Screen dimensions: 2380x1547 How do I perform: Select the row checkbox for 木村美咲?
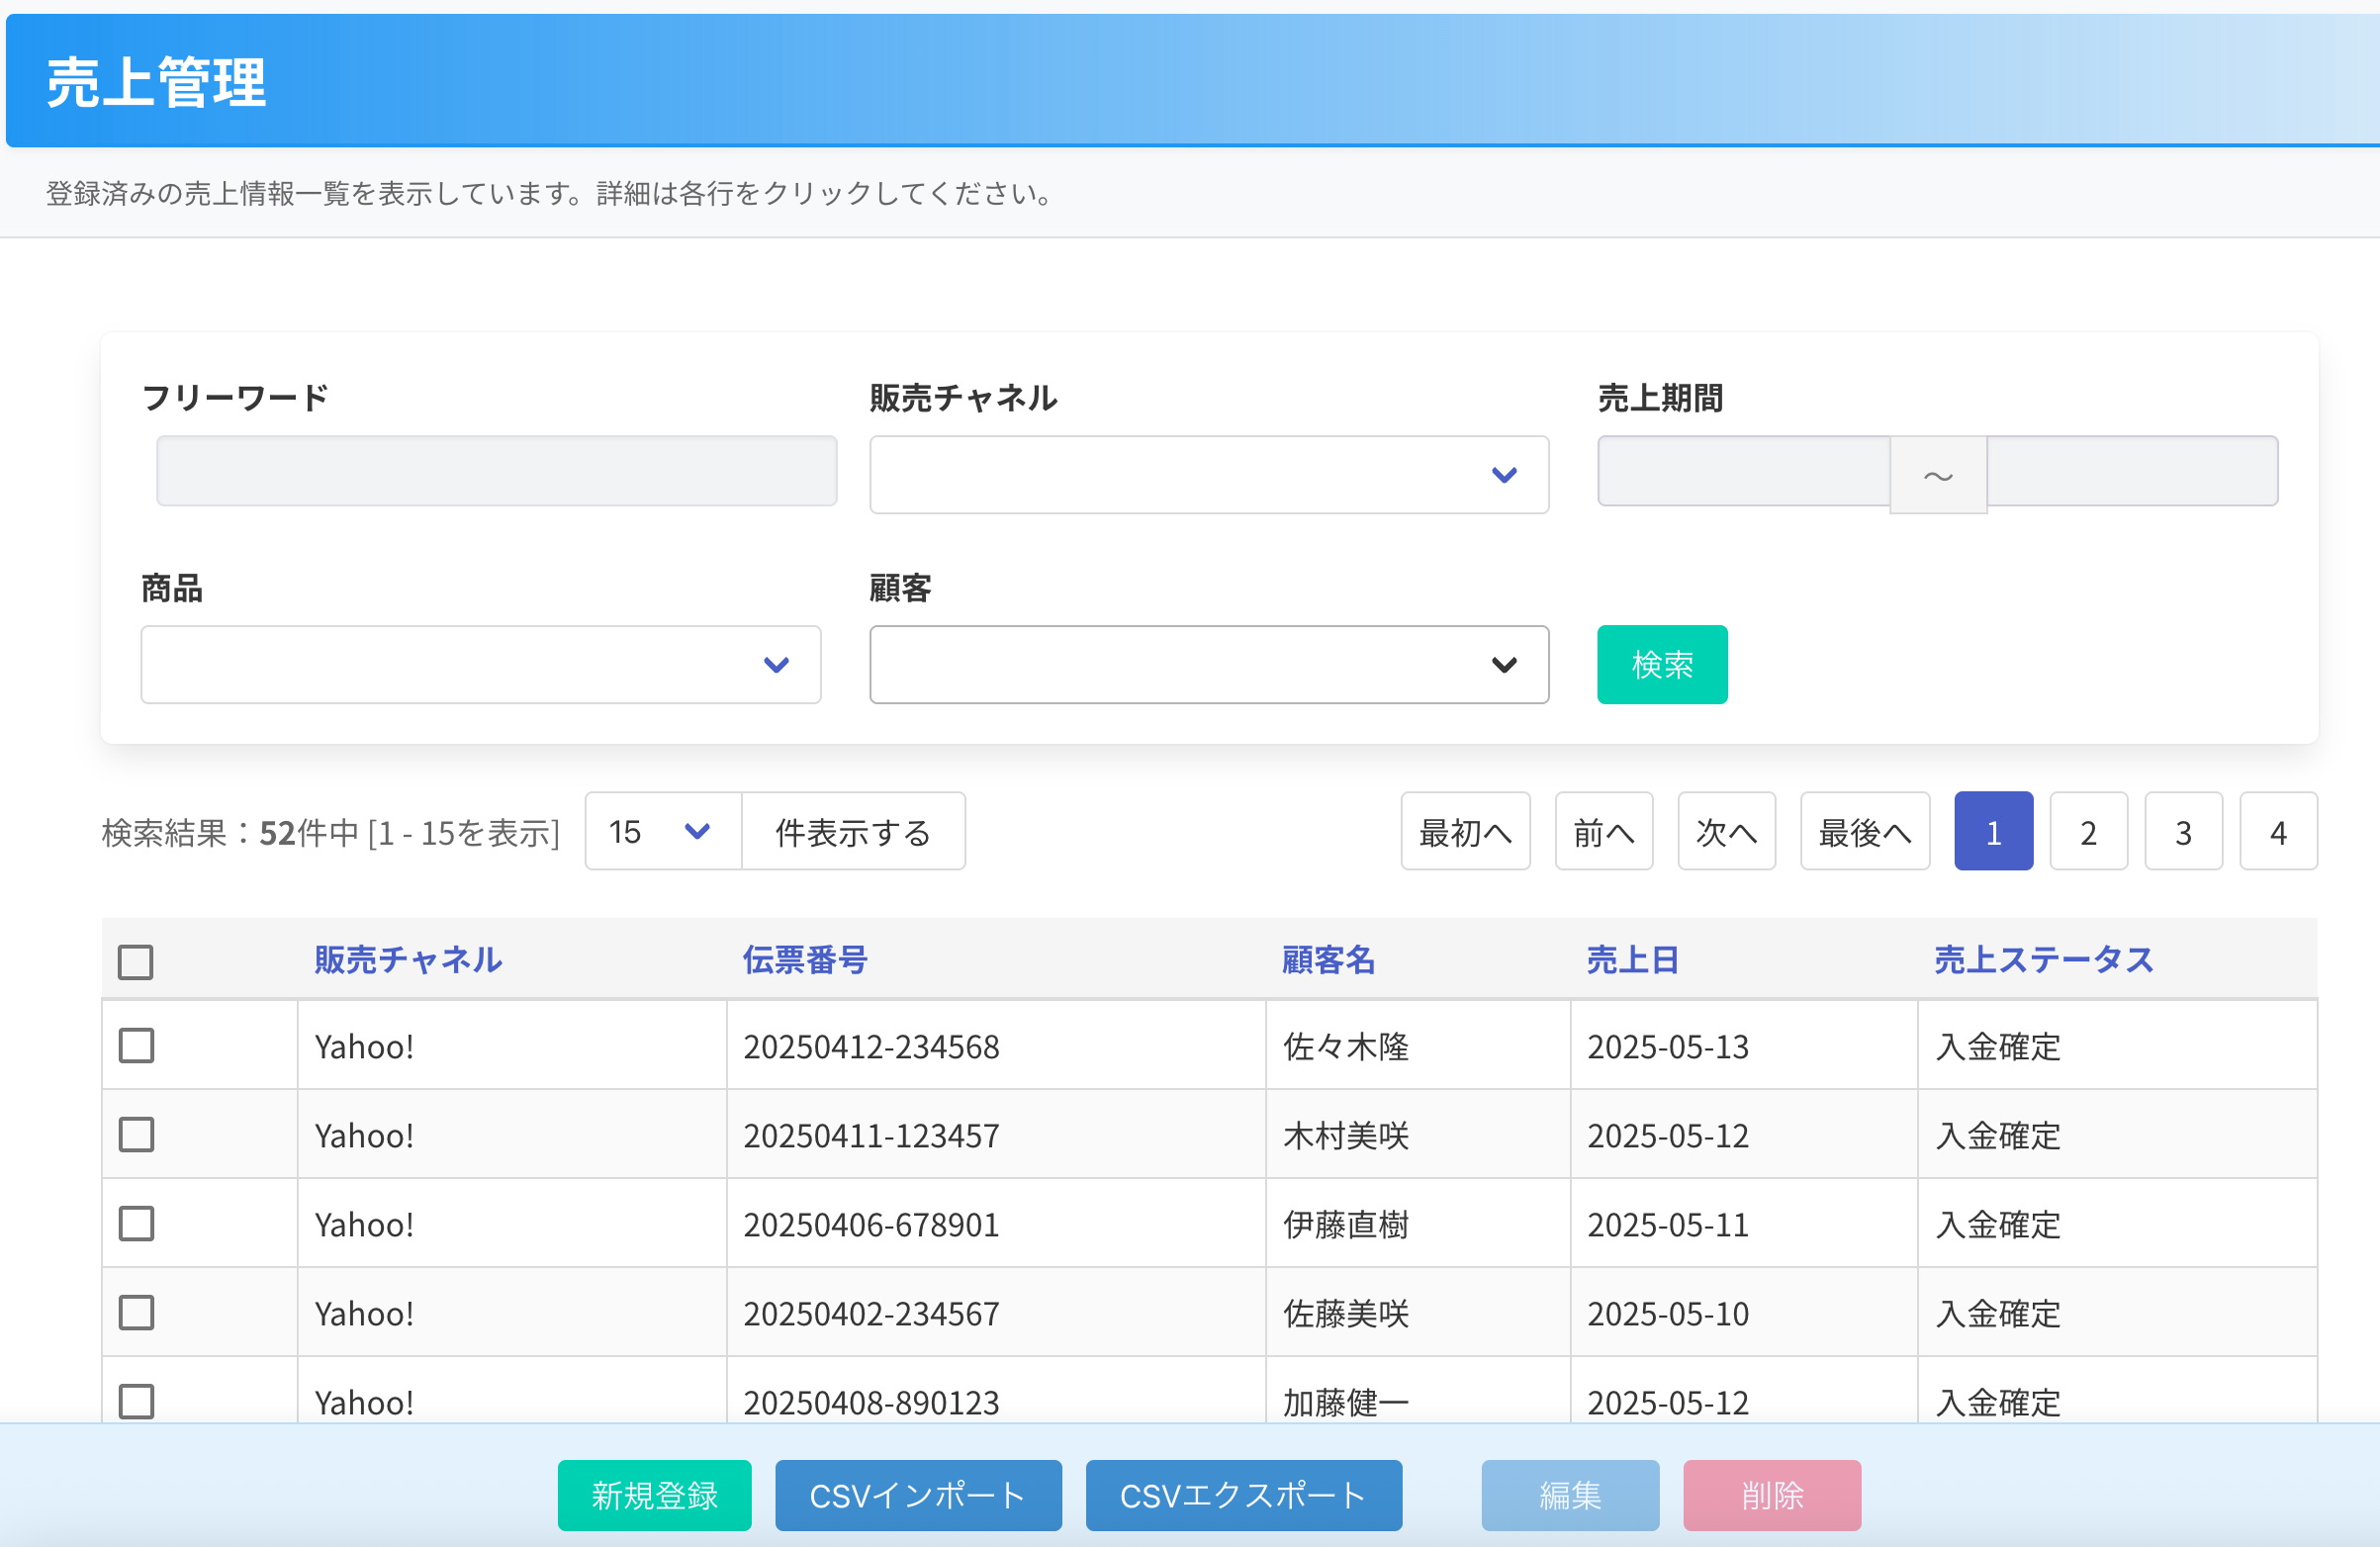tap(136, 1135)
